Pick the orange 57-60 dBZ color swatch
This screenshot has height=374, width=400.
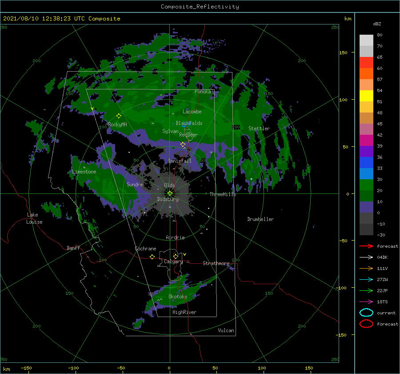(366, 74)
